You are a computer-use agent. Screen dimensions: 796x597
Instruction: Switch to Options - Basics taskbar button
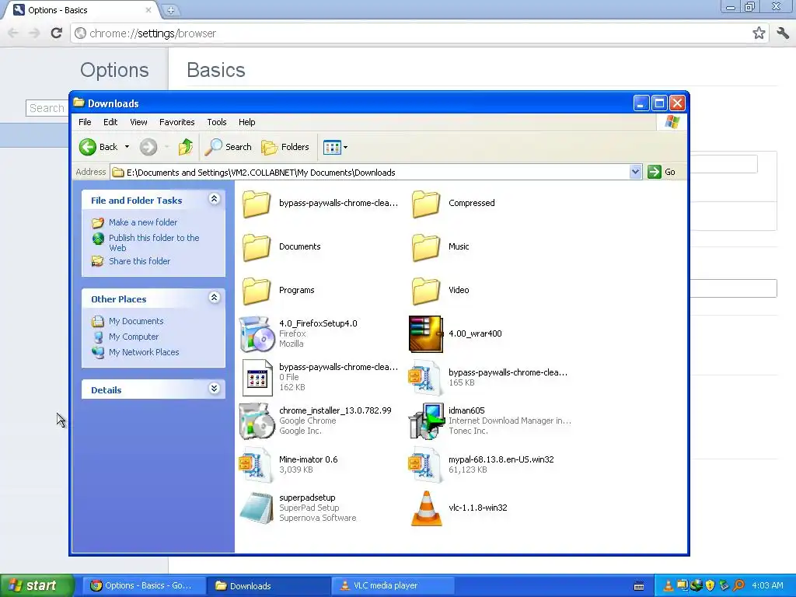(144, 586)
